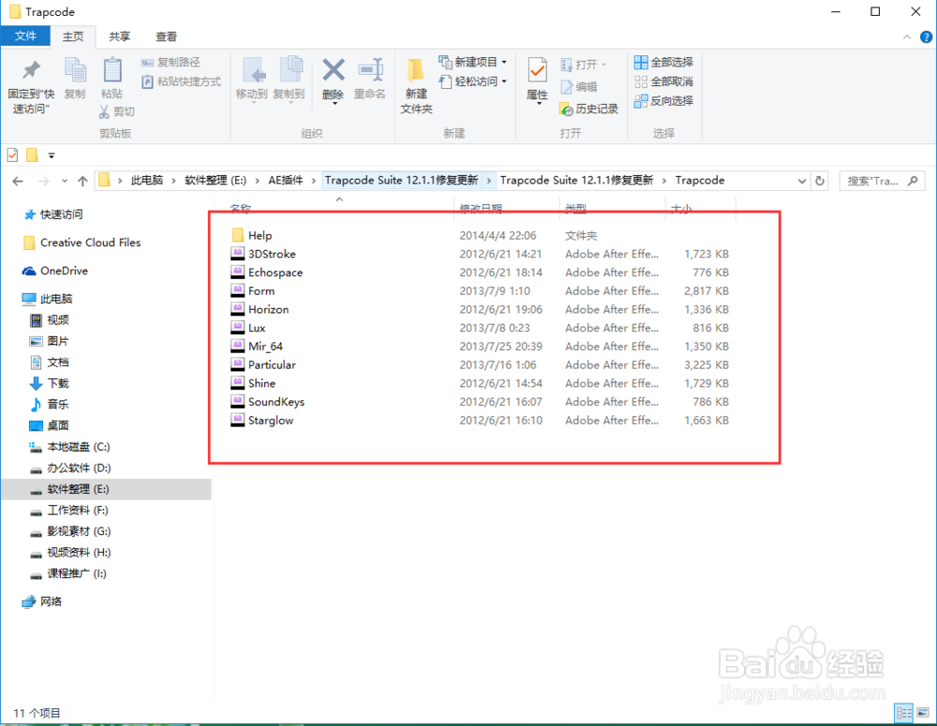
Task: Expand the address bar history dropdown
Action: (x=802, y=181)
